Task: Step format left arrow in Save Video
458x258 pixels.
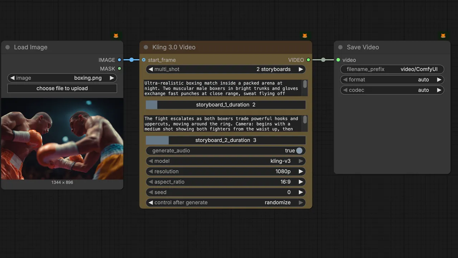Action: pos(345,80)
